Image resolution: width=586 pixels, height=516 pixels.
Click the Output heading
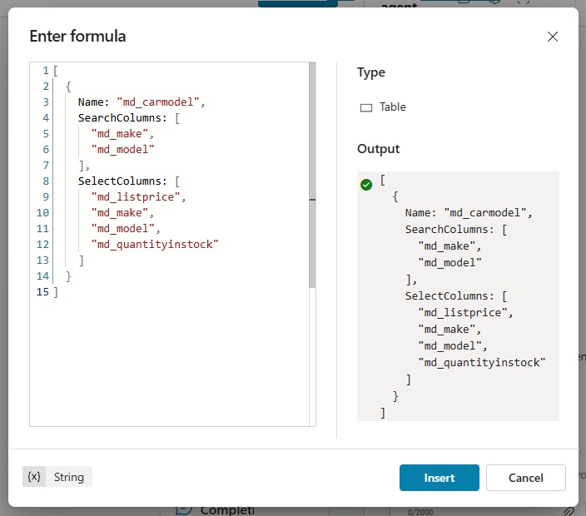[x=378, y=149]
